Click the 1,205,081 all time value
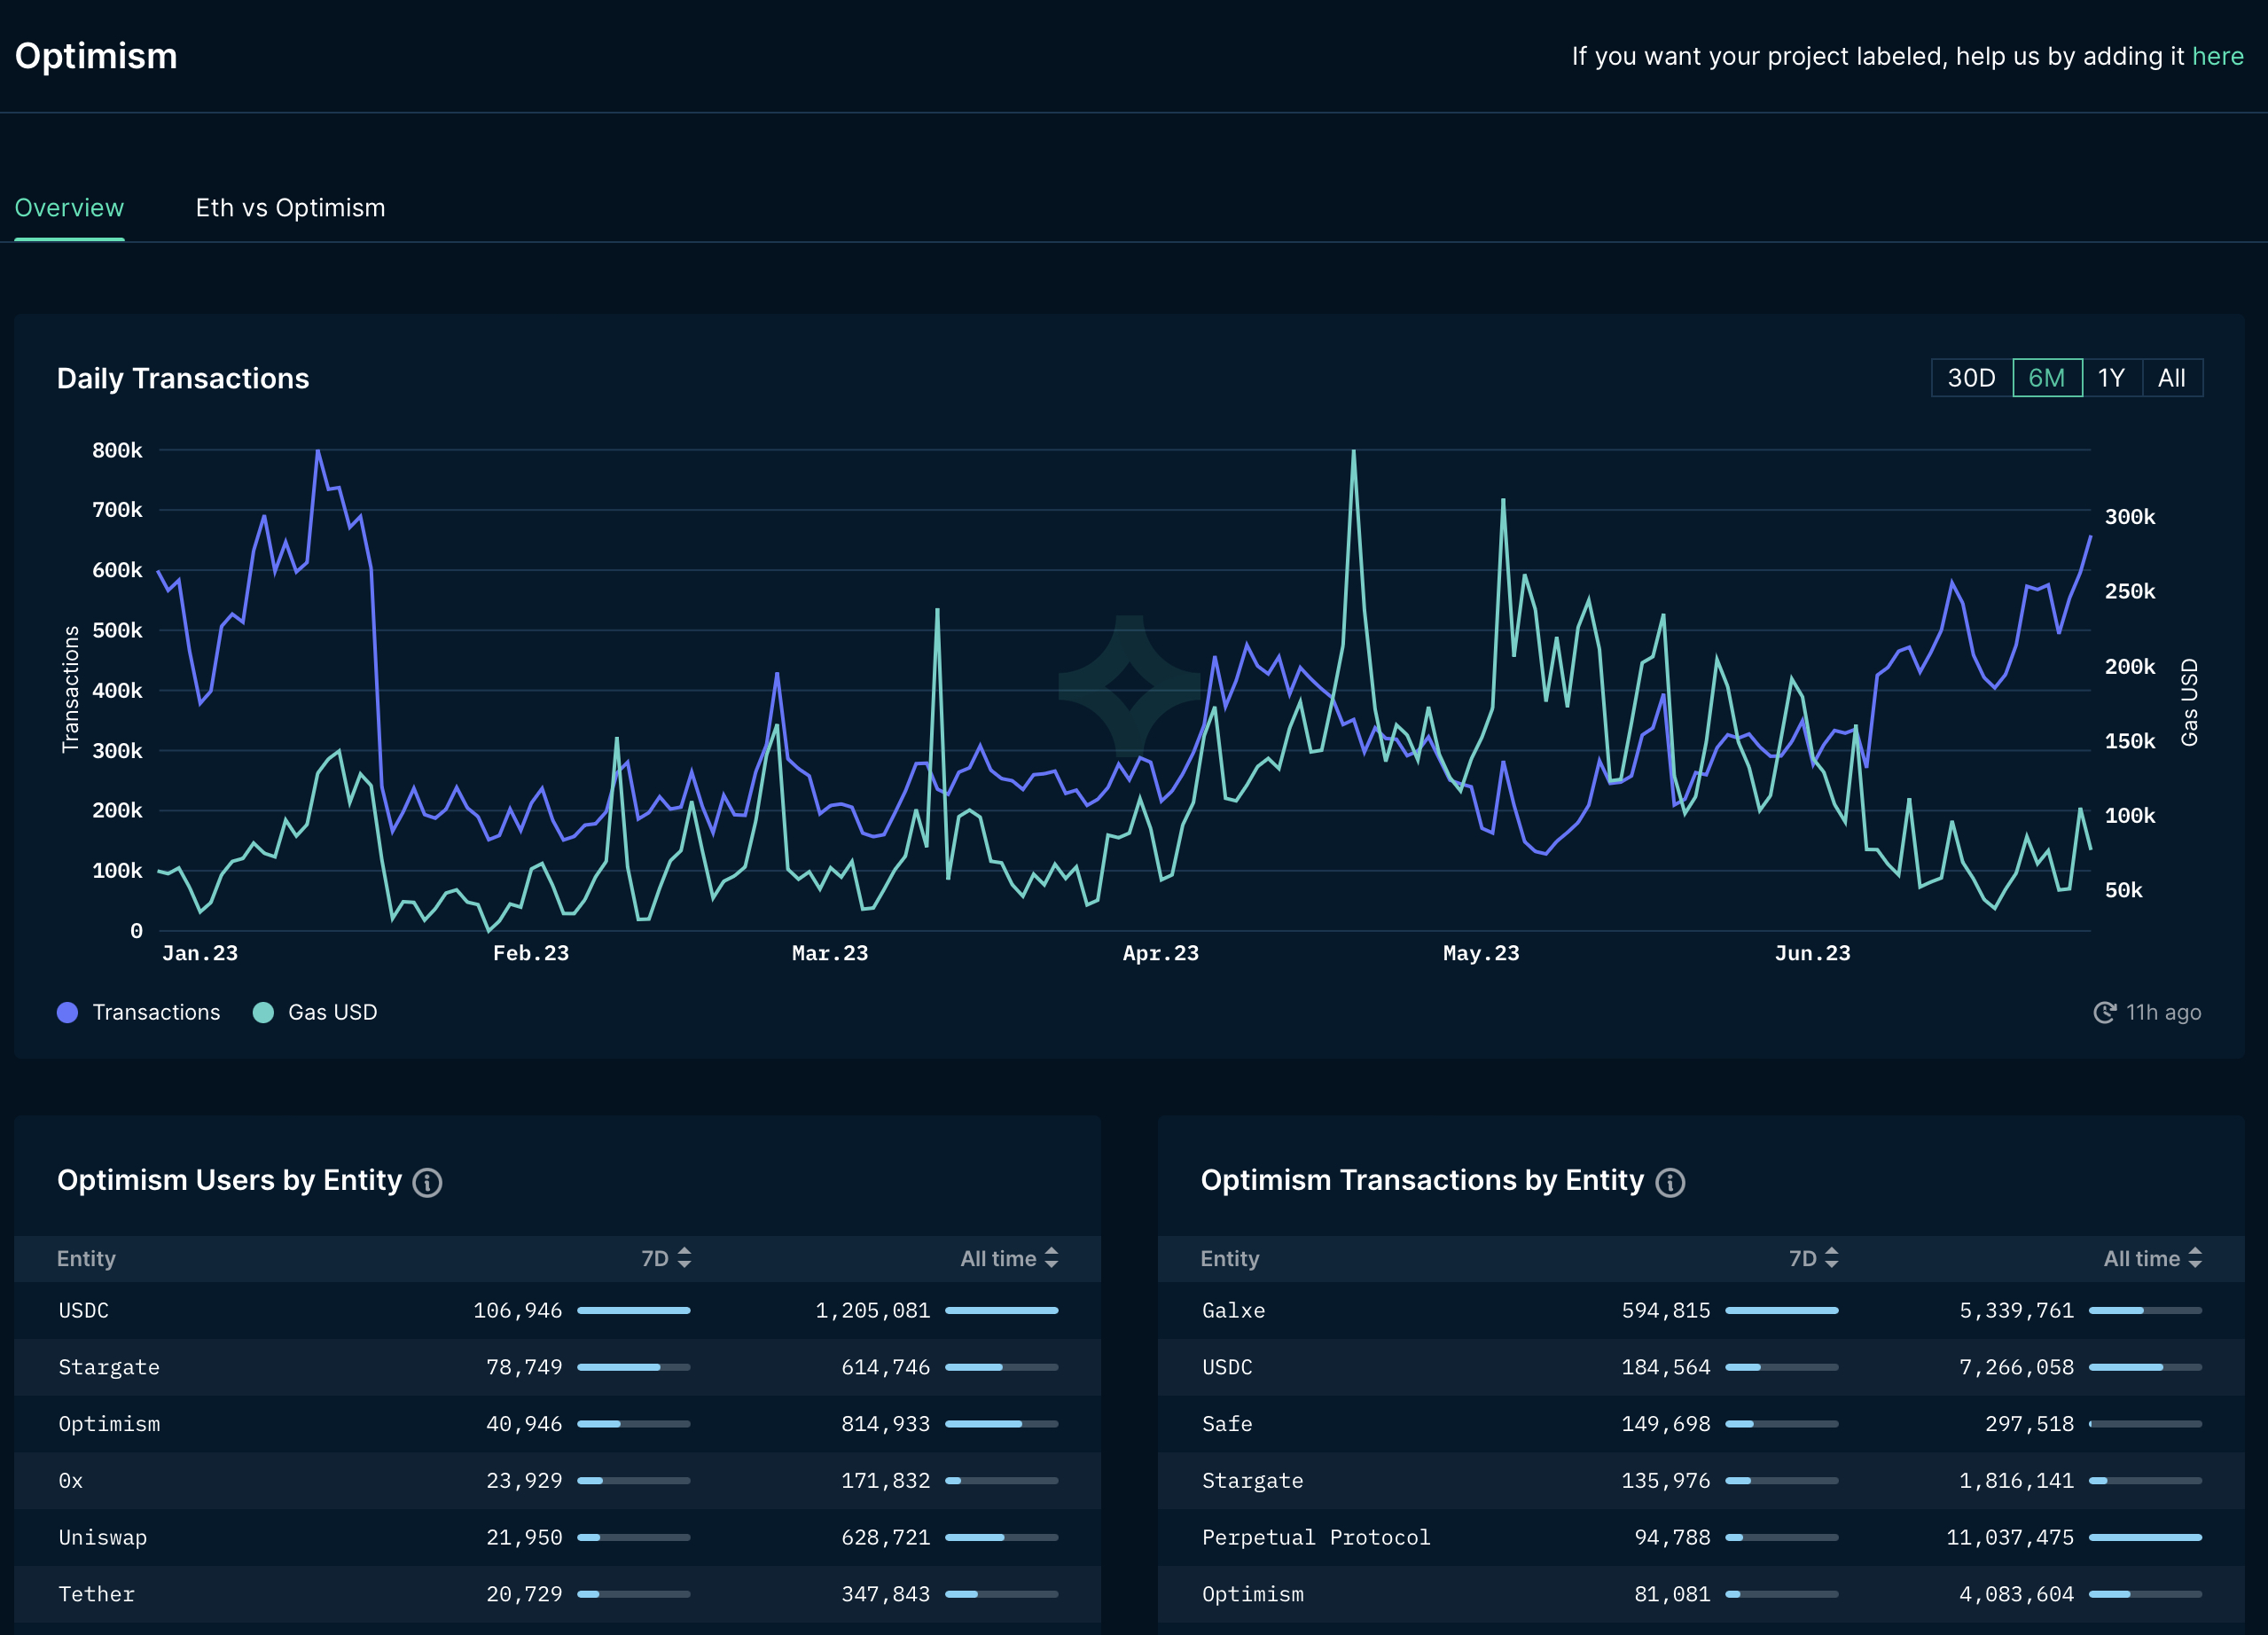The width and height of the screenshot is (2268, 1635). pos(872,1310)
